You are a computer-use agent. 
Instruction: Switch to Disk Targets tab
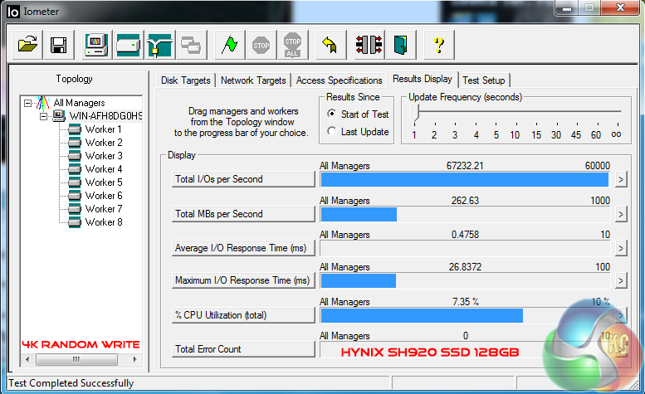(x=185, y=80)
